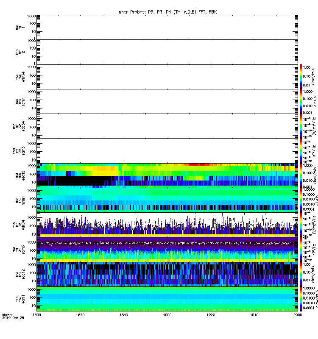Click inside the empty tha fff 2 plot panel
This screenshot has width=318, height=339.
coord(167,52)
